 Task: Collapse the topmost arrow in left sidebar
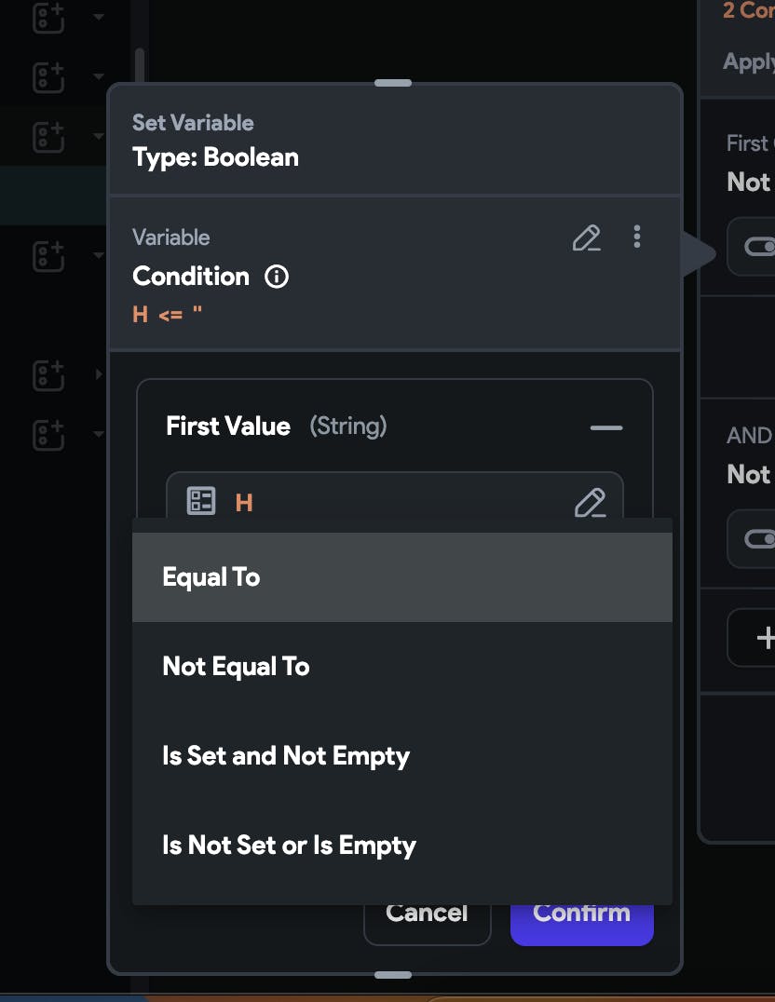coord(99,17)
